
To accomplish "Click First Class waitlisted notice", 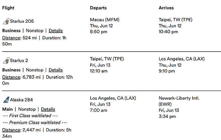I will click(29, 116).
